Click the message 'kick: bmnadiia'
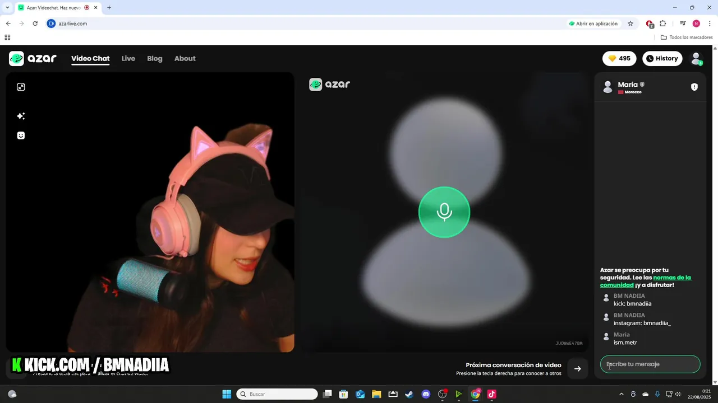The image size is (718, 403). (x=632, y=303)
